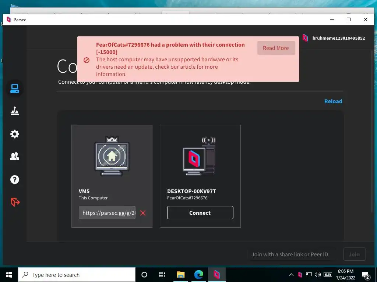
Task: Open Microsoft Edge from taskbar
Action: pos(199,275)
